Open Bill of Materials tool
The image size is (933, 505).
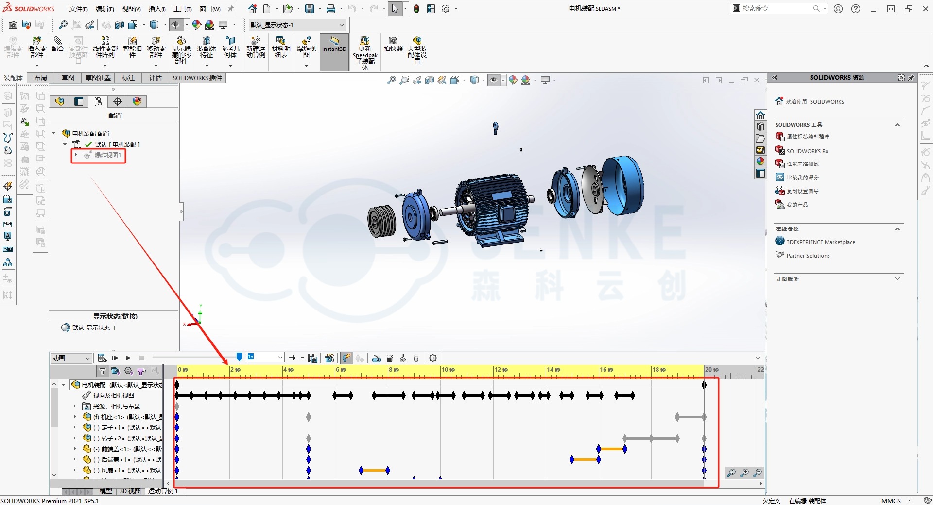[281, 48]
